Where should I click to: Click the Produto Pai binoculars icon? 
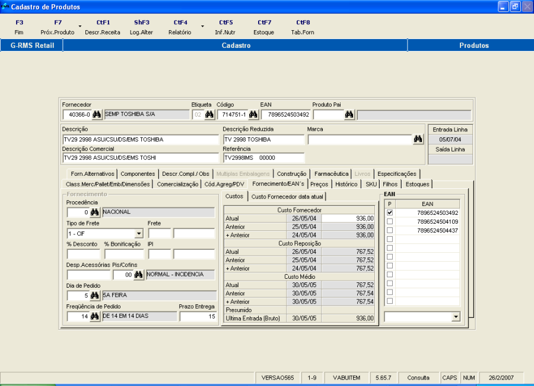[349, 114]
